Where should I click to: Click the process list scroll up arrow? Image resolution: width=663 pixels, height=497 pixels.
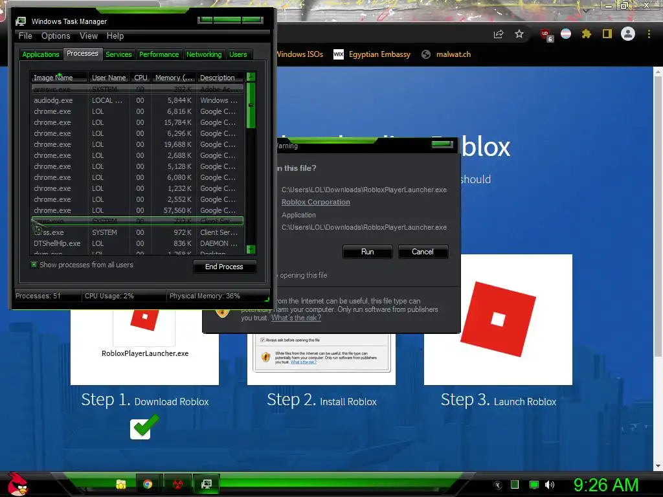pos(251,77)
